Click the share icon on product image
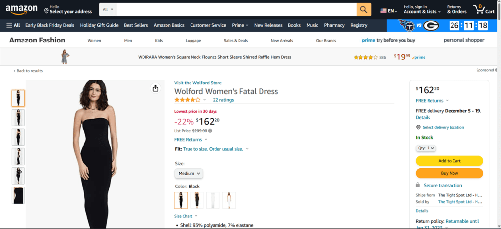 point(155,88)
